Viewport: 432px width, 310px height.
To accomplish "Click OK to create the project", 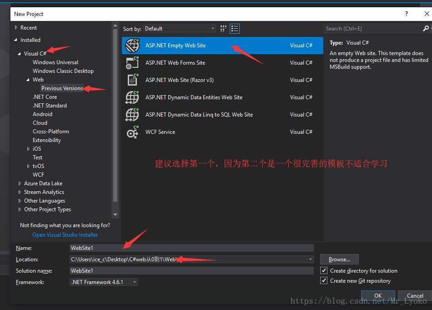I will point(378,295).
